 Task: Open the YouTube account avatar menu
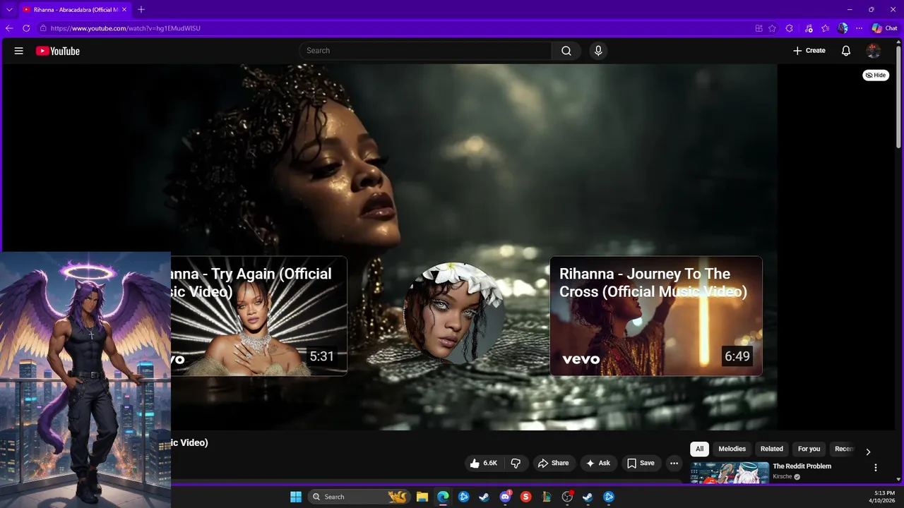[x=874, y=51]
